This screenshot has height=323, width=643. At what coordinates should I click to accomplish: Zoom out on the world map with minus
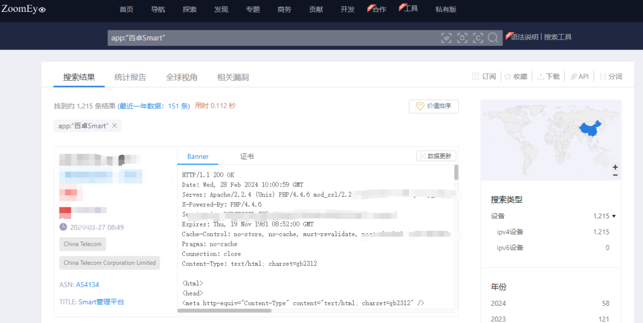coord(615,175)
